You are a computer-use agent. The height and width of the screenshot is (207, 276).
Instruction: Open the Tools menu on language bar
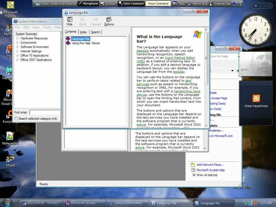(179, 3)
